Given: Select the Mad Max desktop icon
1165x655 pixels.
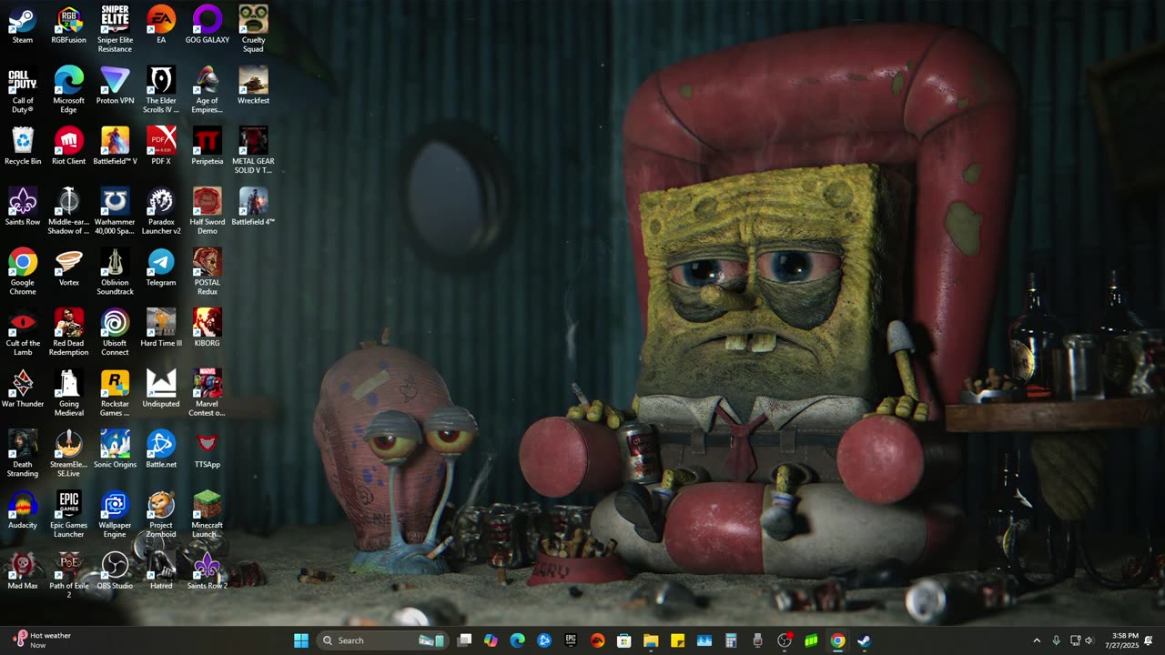Looking at the screenshot, I should click(x=23, y=570).
